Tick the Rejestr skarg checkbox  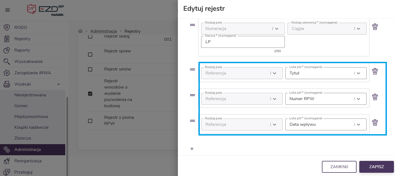pos(90,36)
